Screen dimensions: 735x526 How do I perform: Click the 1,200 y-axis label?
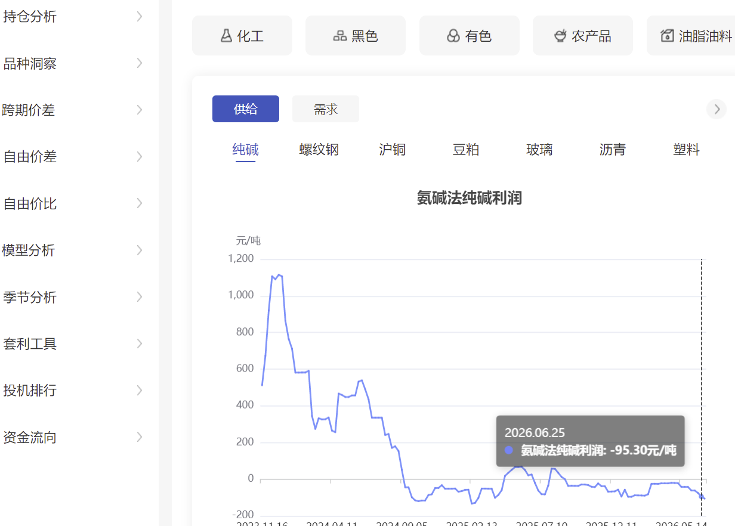tap(241, 259)
